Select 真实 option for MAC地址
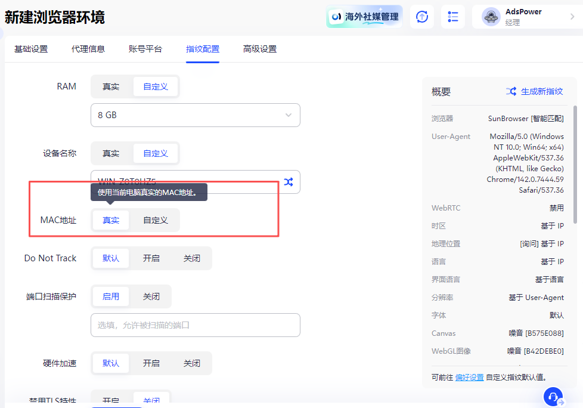 click(110, 220)
